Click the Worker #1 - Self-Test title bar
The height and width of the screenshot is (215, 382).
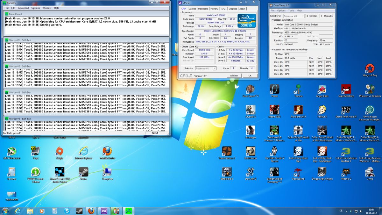click(x=87, y=39)
